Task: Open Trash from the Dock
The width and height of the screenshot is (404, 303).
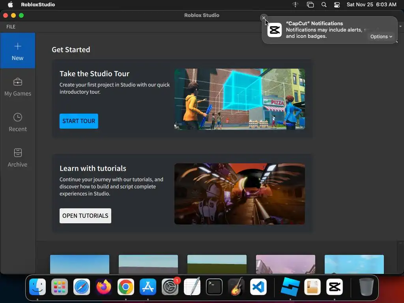Action: (367, 287)
